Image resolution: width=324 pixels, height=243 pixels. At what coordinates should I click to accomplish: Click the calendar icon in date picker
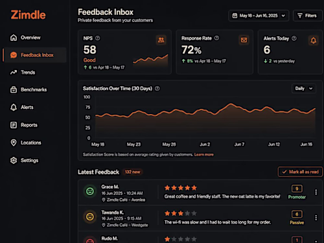[235, 16]
